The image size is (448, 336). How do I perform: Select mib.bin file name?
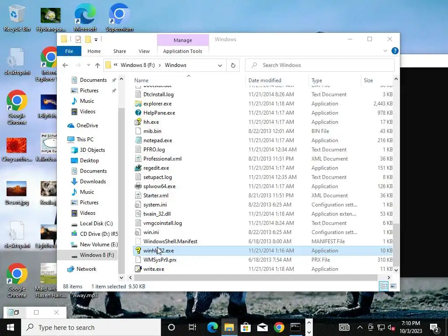pyautogui.click(x=152, y=131)
